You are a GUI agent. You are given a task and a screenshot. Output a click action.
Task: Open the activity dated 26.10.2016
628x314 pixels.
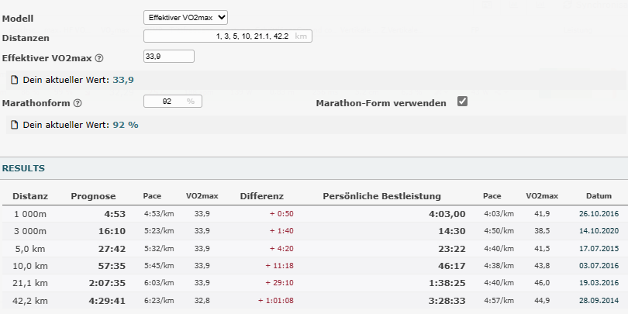coord(599,214)
